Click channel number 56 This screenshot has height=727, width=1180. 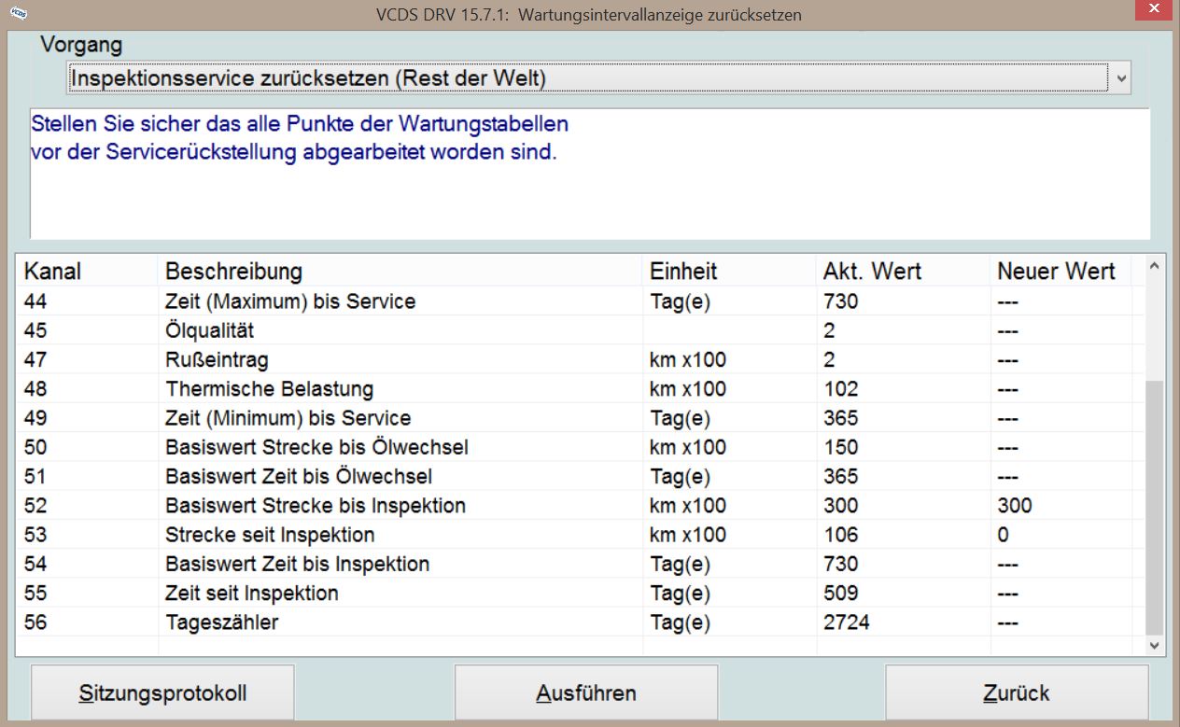coord(35,622)
